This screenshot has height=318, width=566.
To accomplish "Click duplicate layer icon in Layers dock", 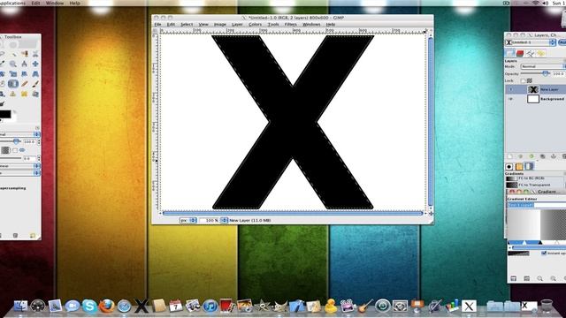I will [x=542, y=156].
